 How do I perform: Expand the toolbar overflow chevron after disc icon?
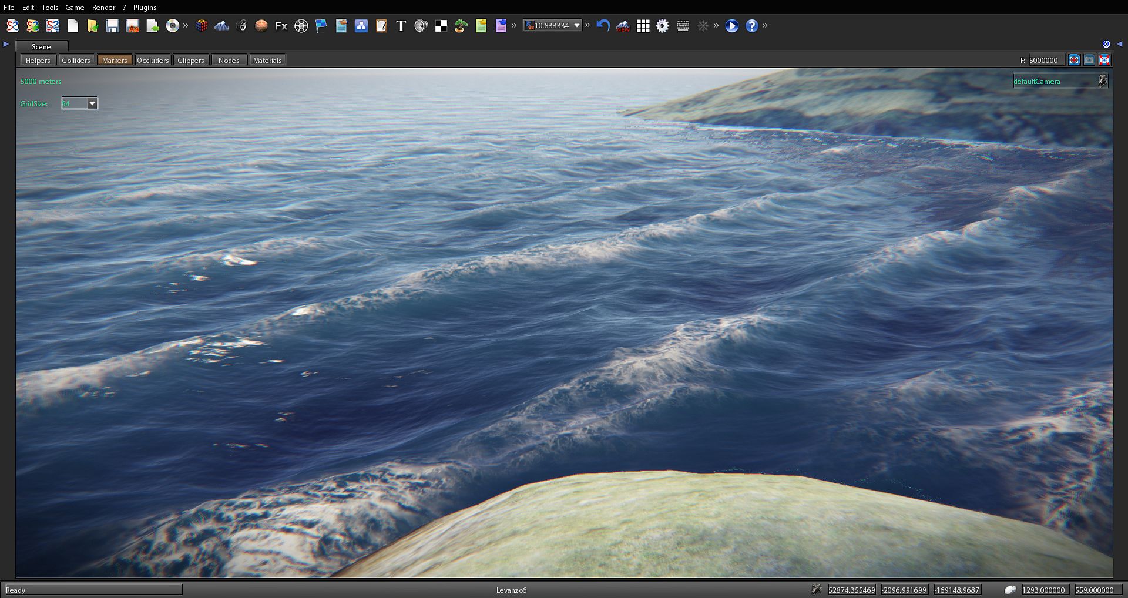[186, 25]
